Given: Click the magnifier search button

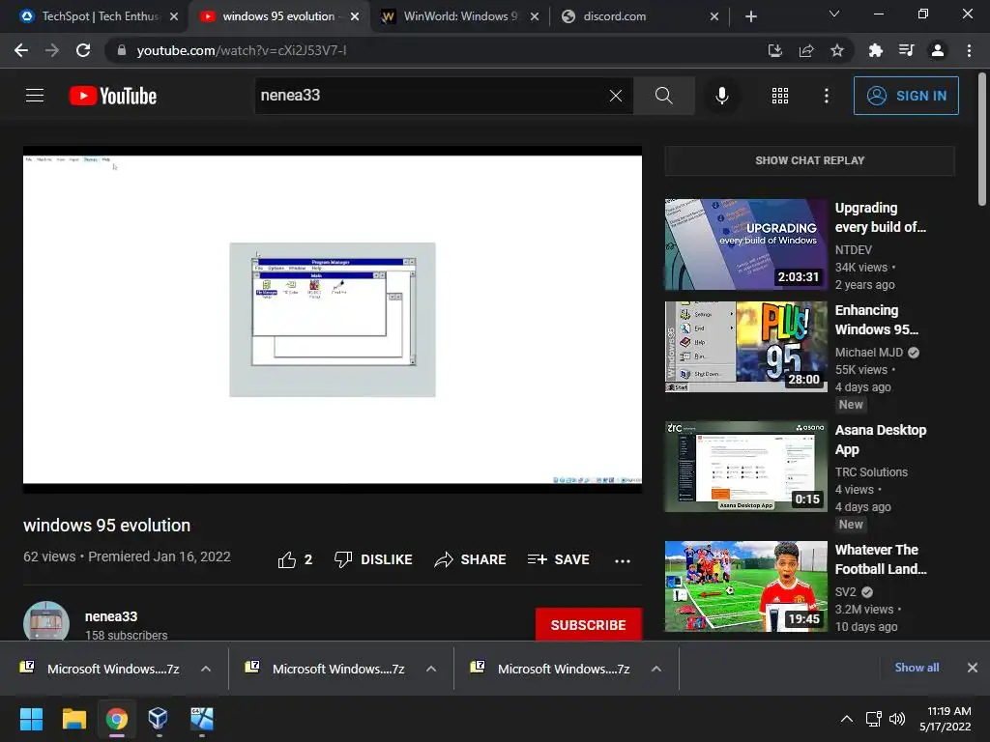Looking at the screenshot, I should 663,96.
